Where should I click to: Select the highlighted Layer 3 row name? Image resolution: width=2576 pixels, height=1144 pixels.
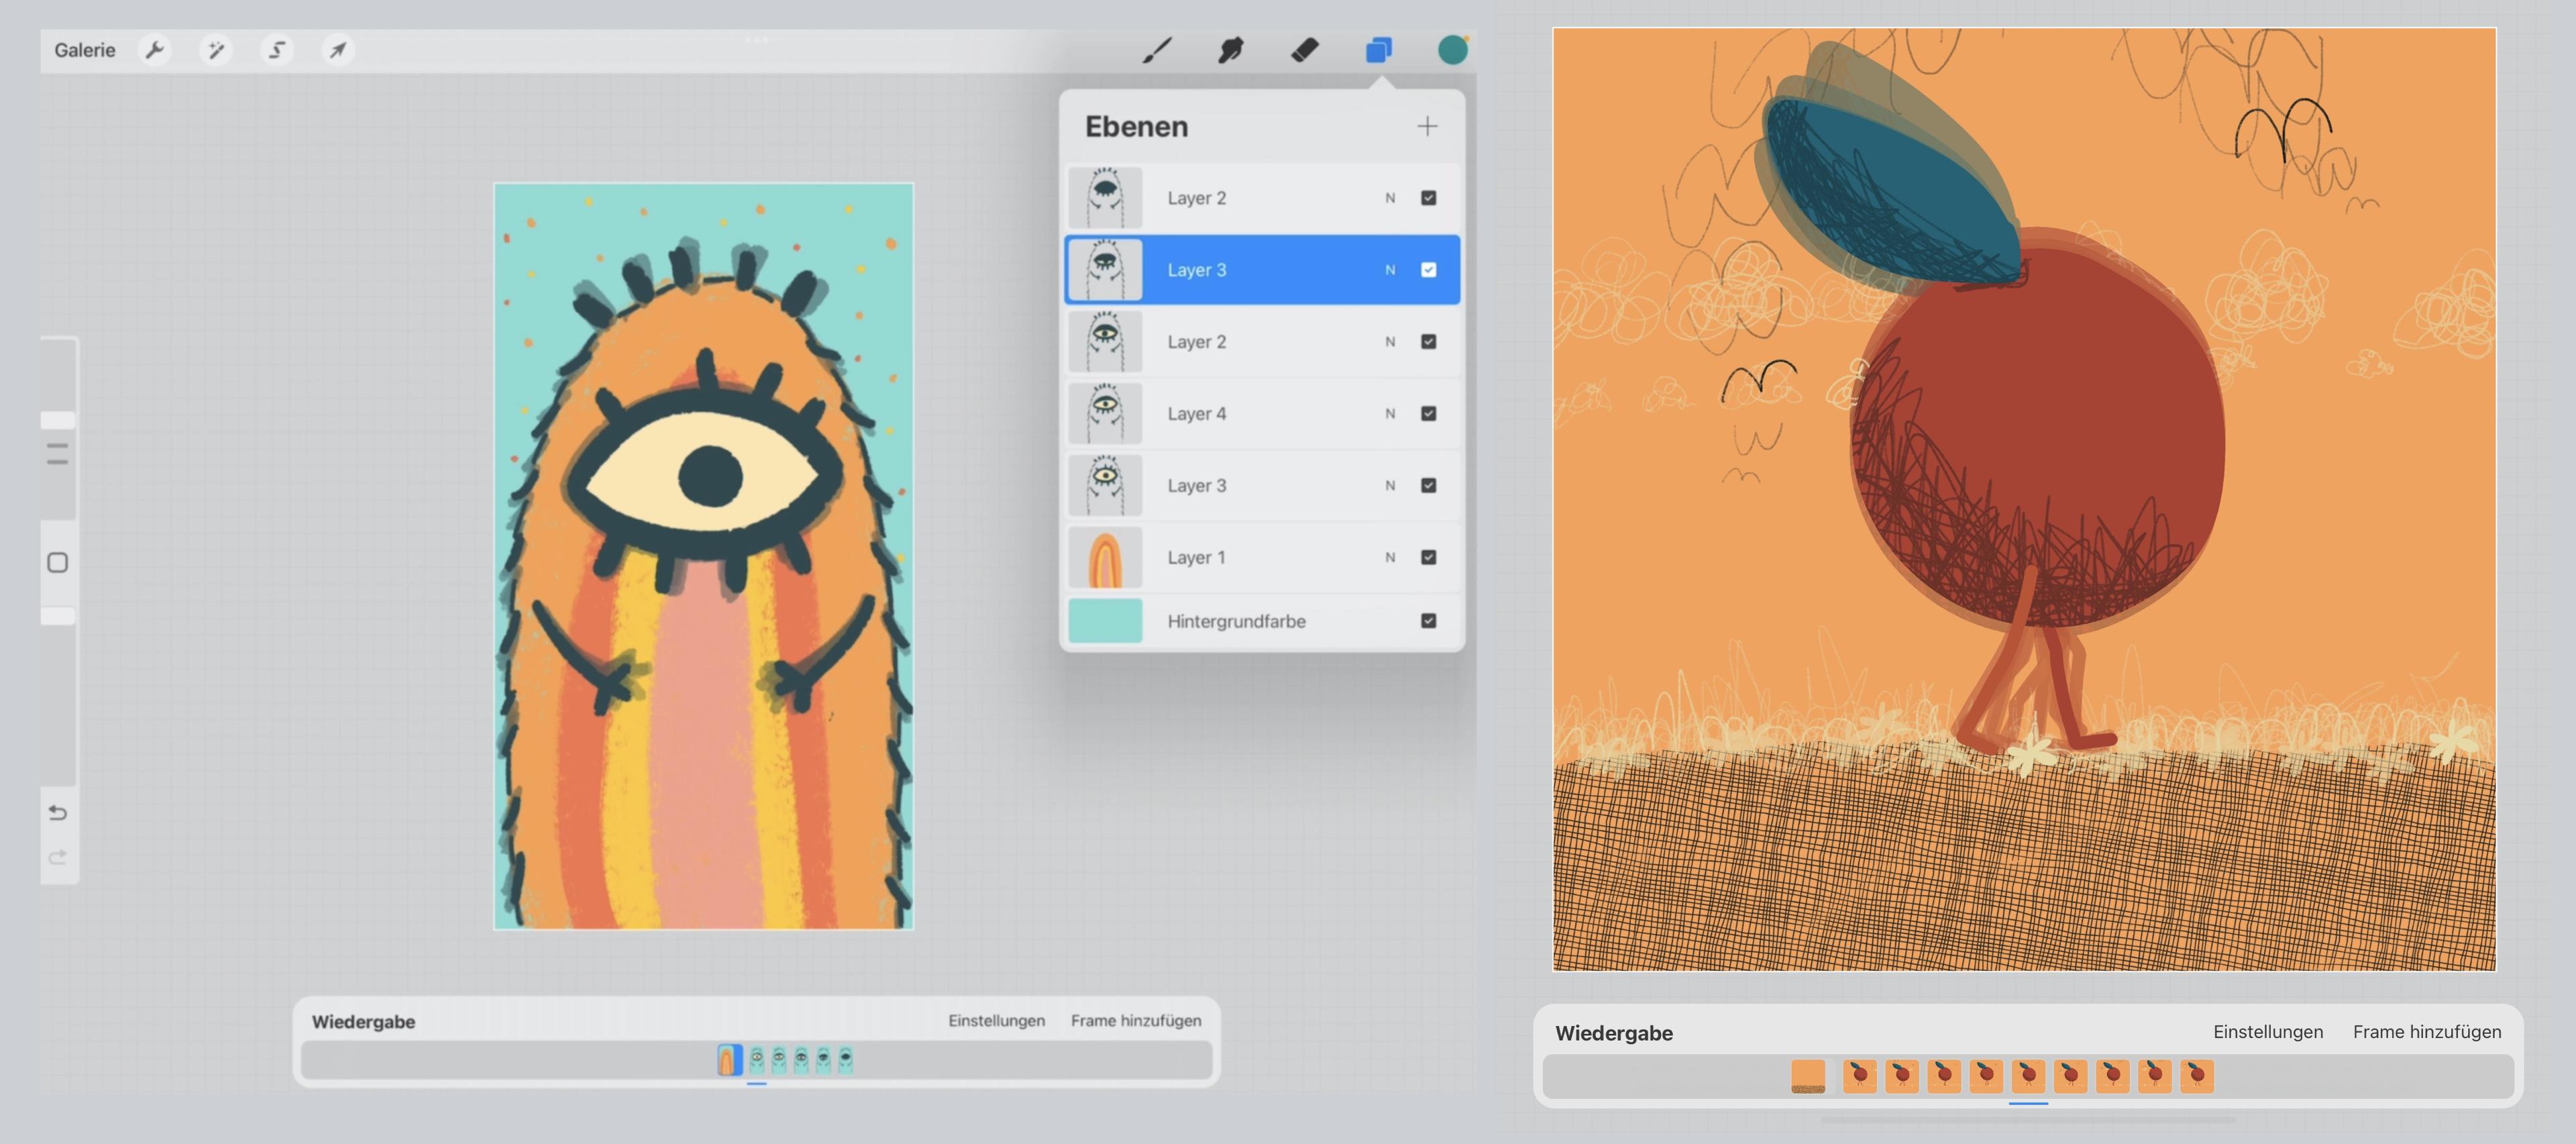coord(1197,270)
